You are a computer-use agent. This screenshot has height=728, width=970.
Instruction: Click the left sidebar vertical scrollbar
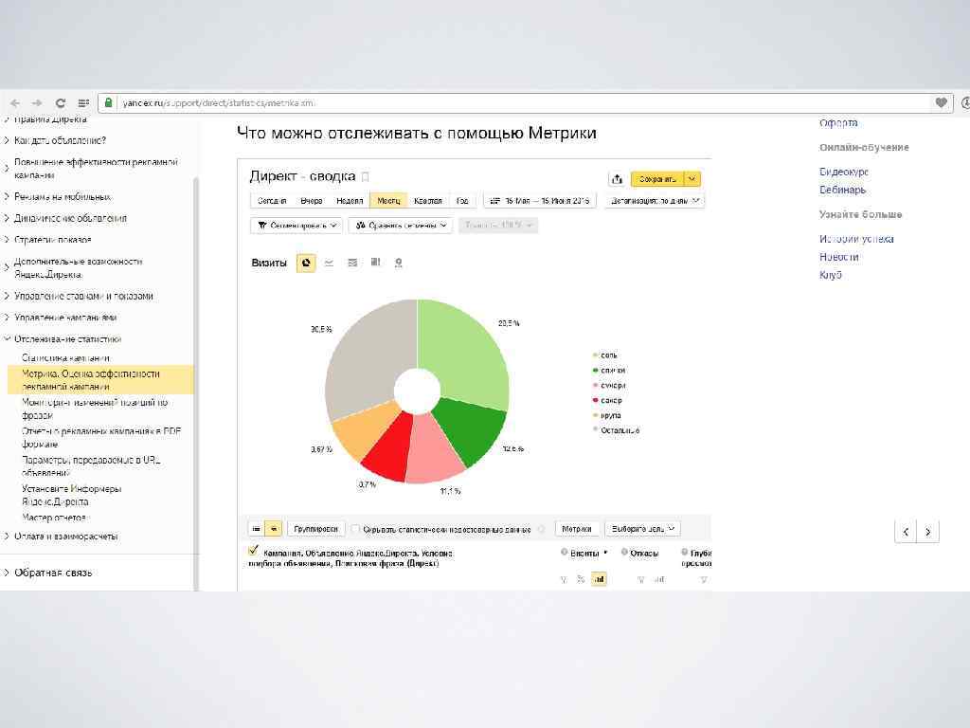tap(196, 384)
